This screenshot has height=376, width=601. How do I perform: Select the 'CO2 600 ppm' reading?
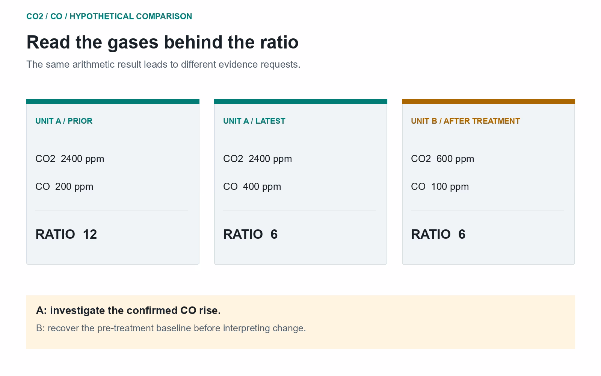[x=442, y=159]
